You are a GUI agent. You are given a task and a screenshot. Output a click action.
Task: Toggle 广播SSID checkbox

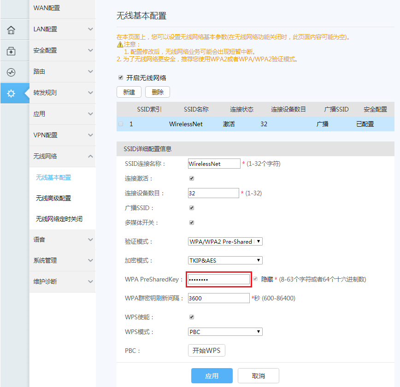(192, 208)
